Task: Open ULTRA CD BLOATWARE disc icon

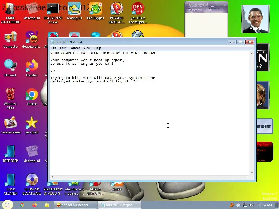Action: click(32, 185)
